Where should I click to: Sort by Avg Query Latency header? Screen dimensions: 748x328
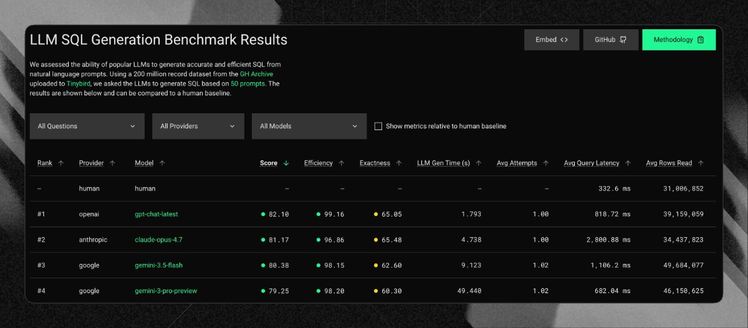592,163
